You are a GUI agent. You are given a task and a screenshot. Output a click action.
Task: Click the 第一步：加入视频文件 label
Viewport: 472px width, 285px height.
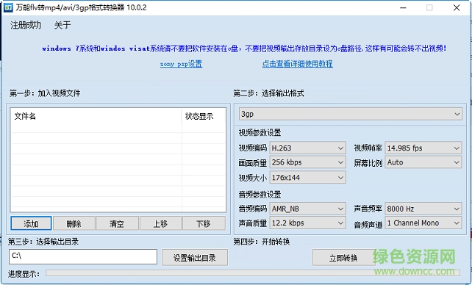[x=45, y=93]
